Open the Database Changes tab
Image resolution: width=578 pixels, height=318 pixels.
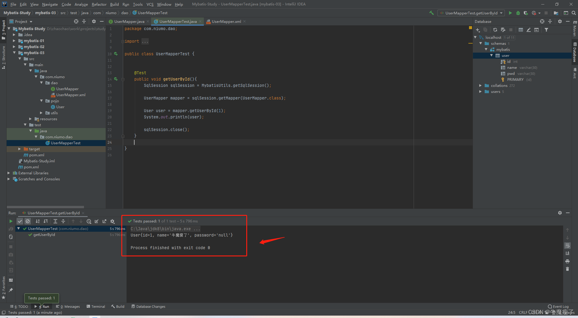coord(148,307)
